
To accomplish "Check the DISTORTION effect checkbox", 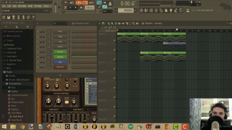I will coord(87,86).
